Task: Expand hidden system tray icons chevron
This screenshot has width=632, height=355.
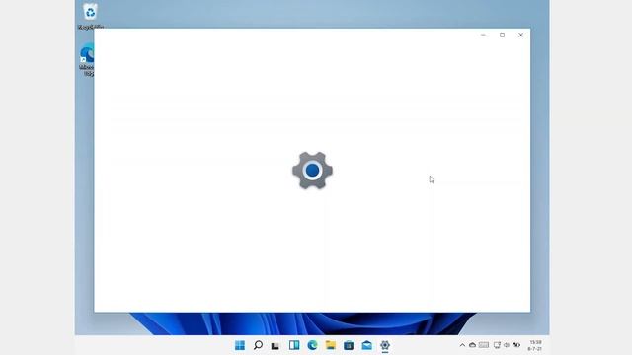Action: [x=462, y=345]
